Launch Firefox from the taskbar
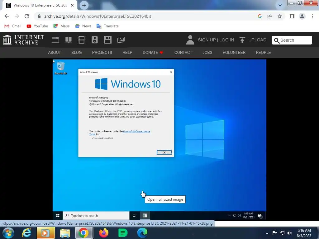 tap(104, 233)
